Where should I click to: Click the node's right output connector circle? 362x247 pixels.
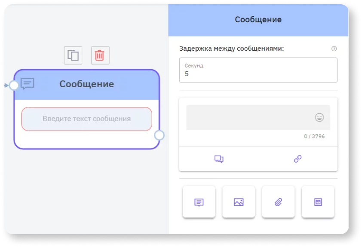pos(159,135)
